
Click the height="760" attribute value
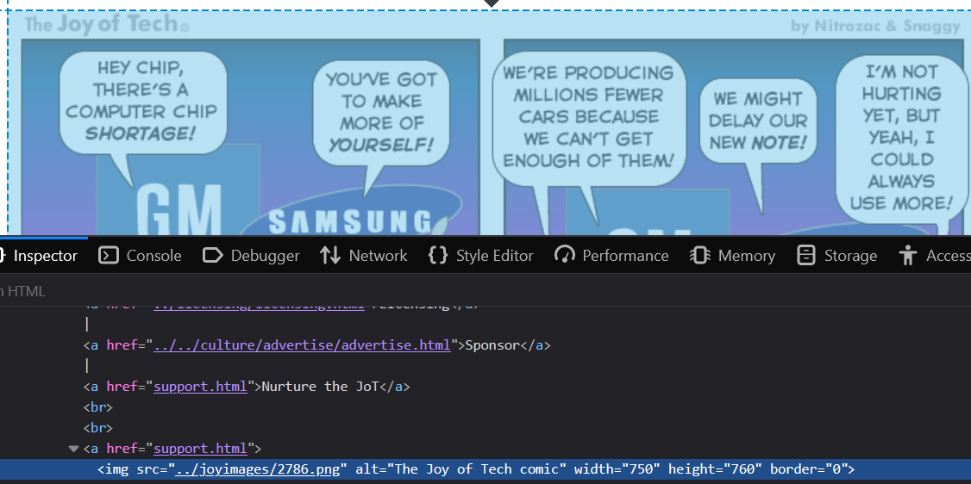(715, 469)
